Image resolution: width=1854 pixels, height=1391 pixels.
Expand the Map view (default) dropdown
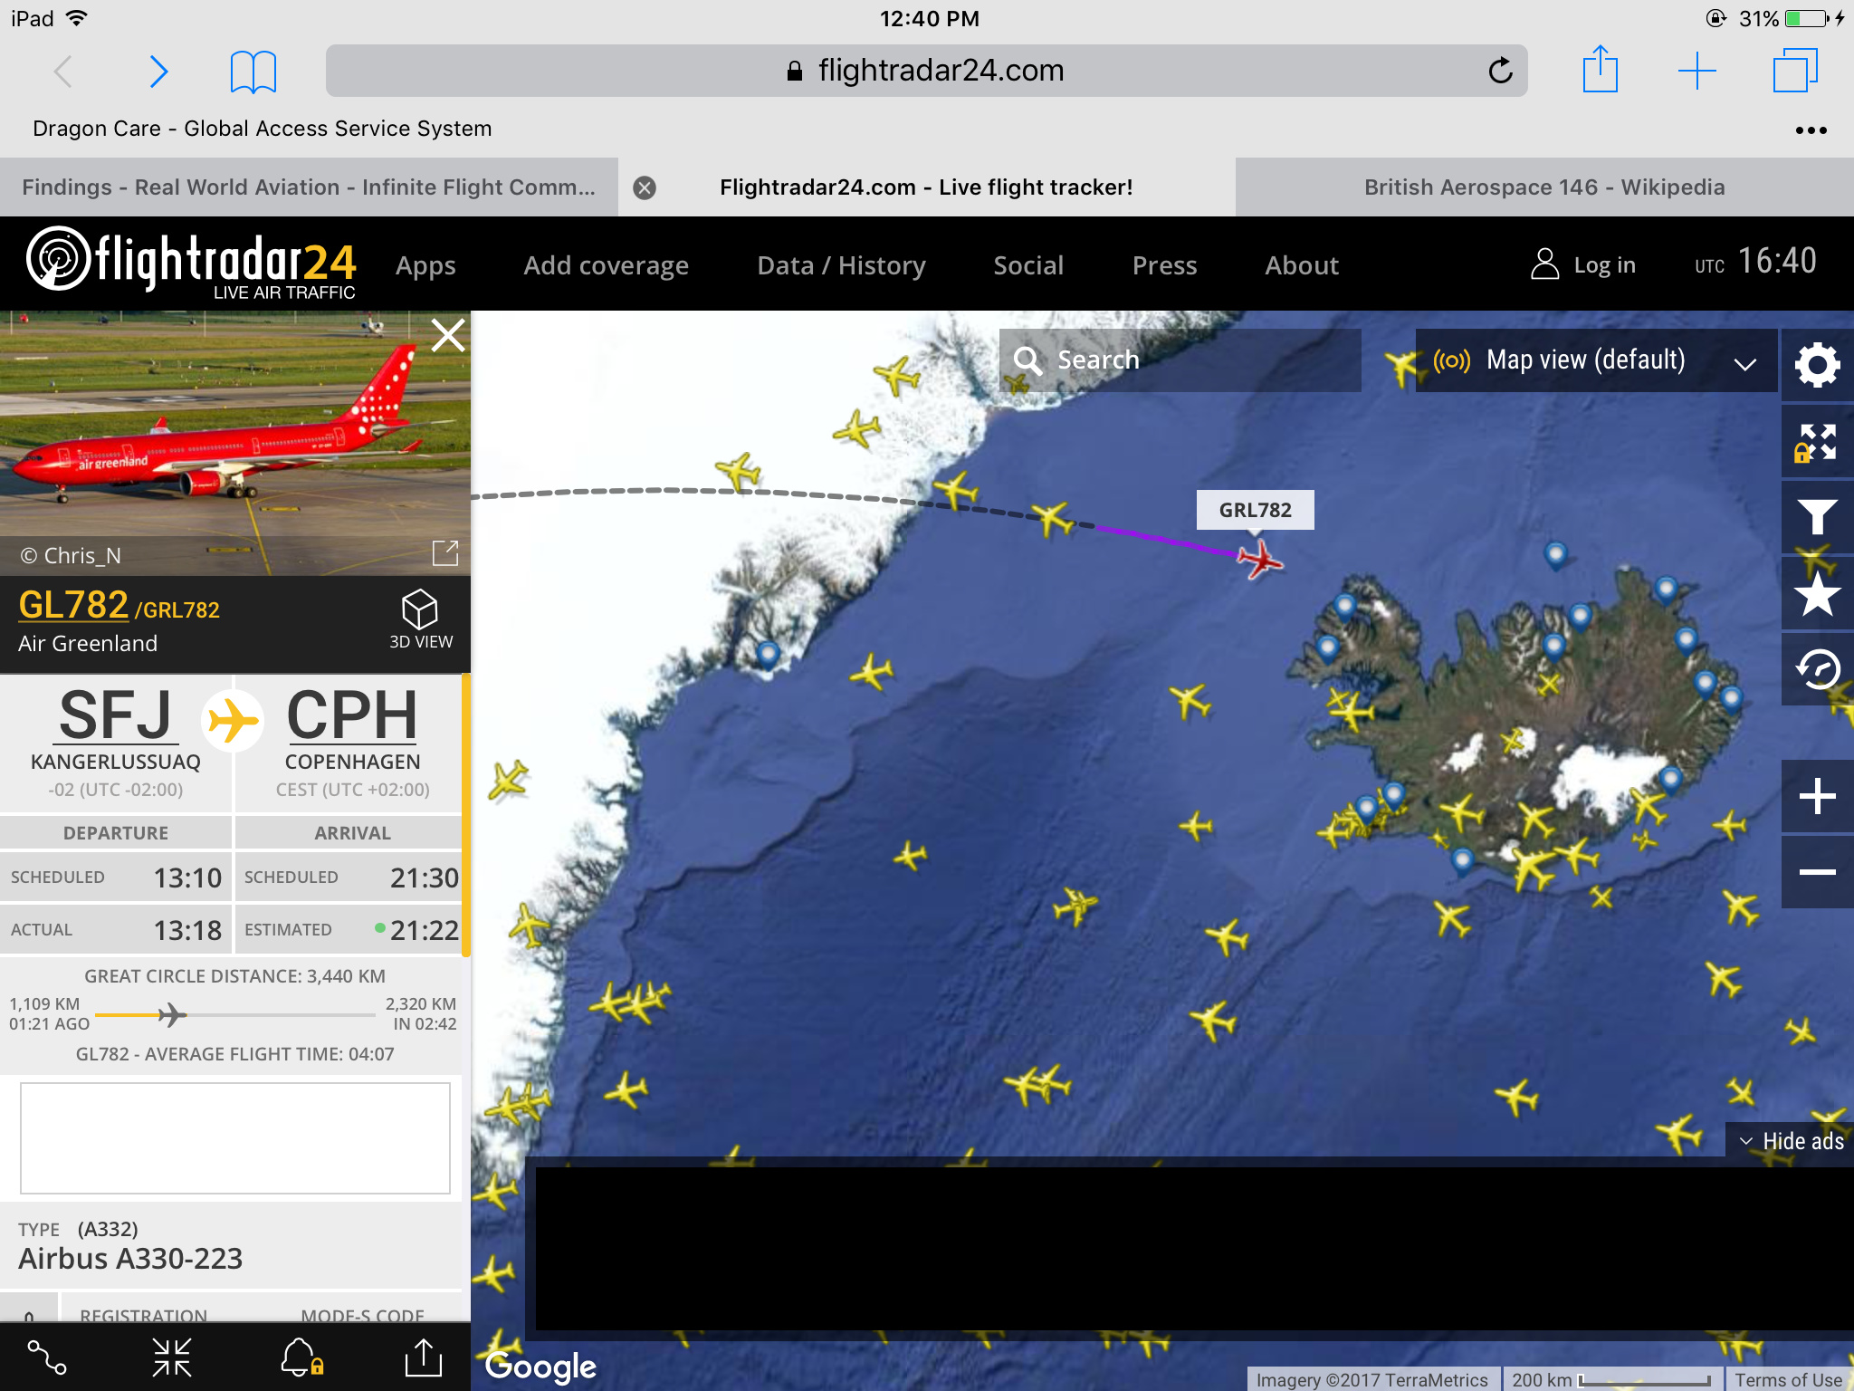click(1596, 360)
